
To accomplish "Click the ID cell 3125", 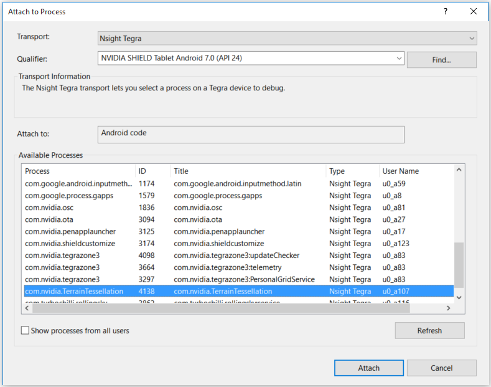I will point(146,231).
